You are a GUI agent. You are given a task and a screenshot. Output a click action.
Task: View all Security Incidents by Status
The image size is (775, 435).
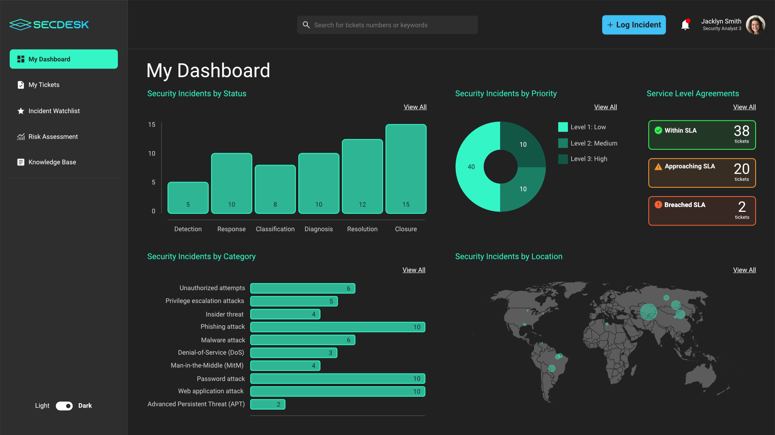(415, 107)
